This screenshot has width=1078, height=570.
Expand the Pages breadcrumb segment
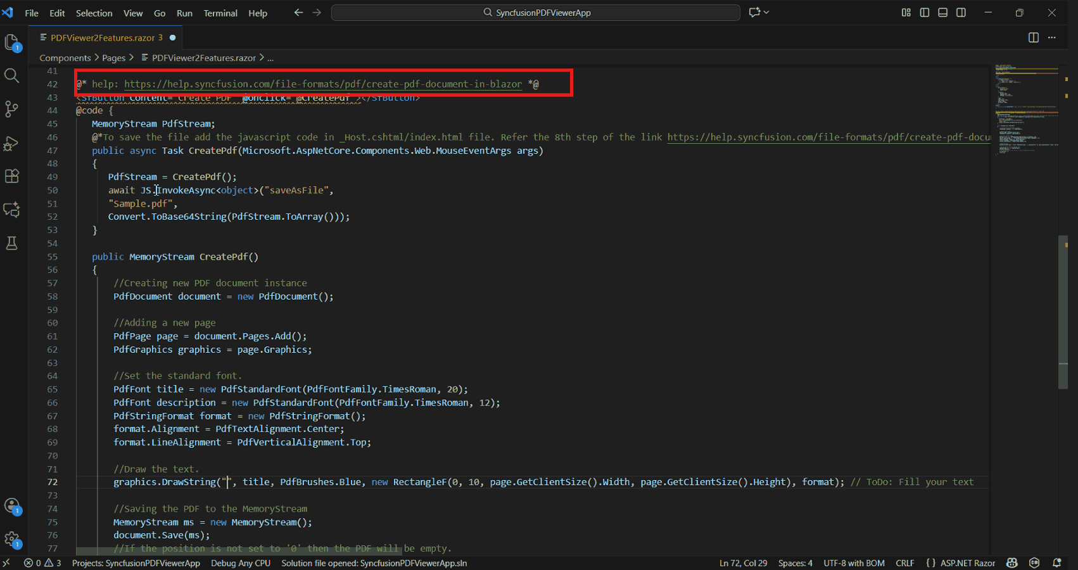pyautogui.click(x=114, y=58)
